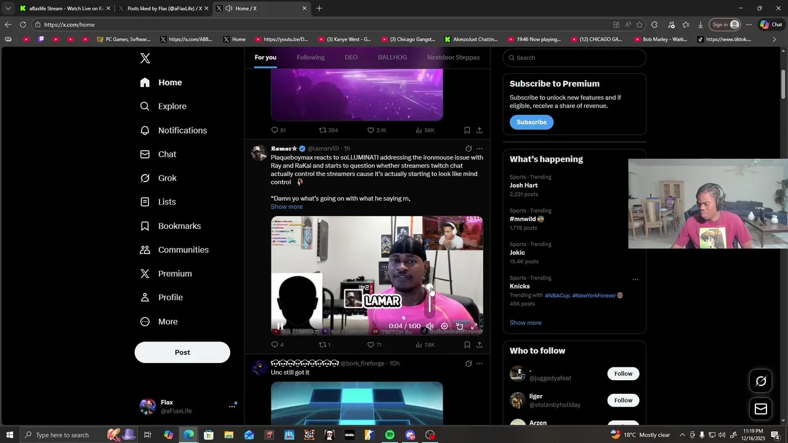Open the floating Grok button

(x=761, y=381)
